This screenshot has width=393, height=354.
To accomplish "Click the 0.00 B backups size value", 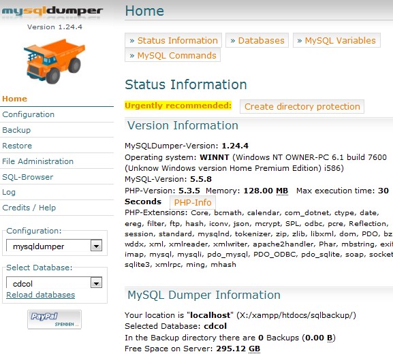I will pyautogui.click(x=318, y=338).
